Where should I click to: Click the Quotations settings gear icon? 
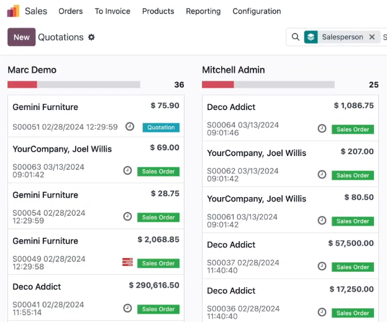(91, 37)
